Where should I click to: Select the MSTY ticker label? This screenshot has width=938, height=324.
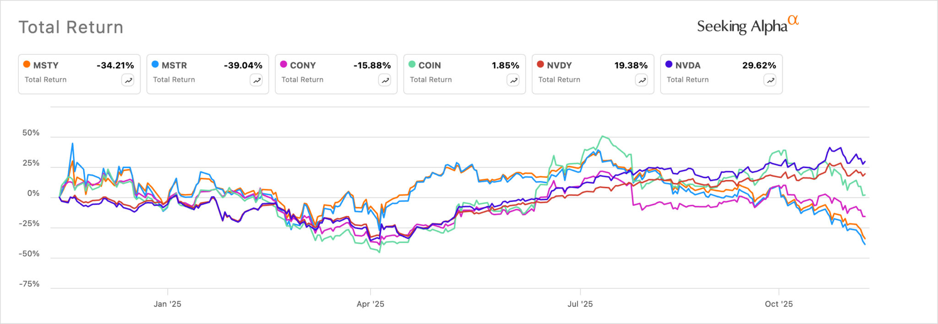(x=46, y=65)
